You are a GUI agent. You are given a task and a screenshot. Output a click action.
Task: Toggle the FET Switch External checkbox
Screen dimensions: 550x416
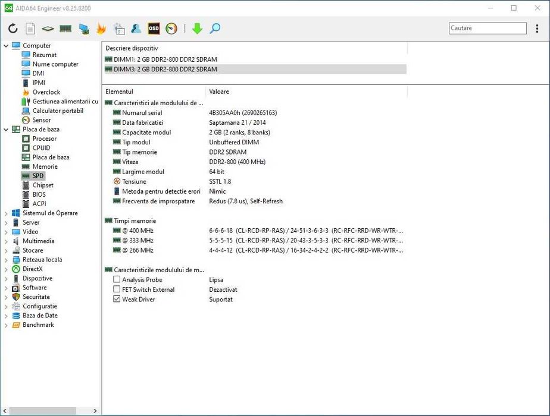coord(117,289)
